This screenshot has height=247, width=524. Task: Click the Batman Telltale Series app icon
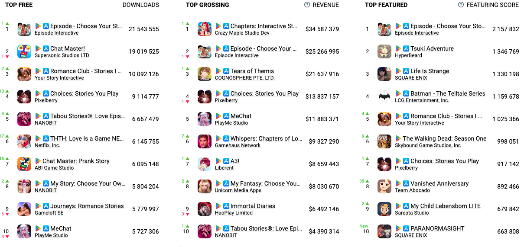[384, 96]
